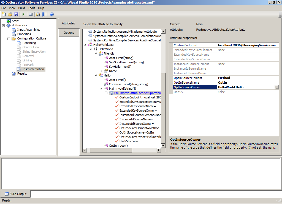
Task: Collapse the Main method node
Action: (x=101, y=89)
